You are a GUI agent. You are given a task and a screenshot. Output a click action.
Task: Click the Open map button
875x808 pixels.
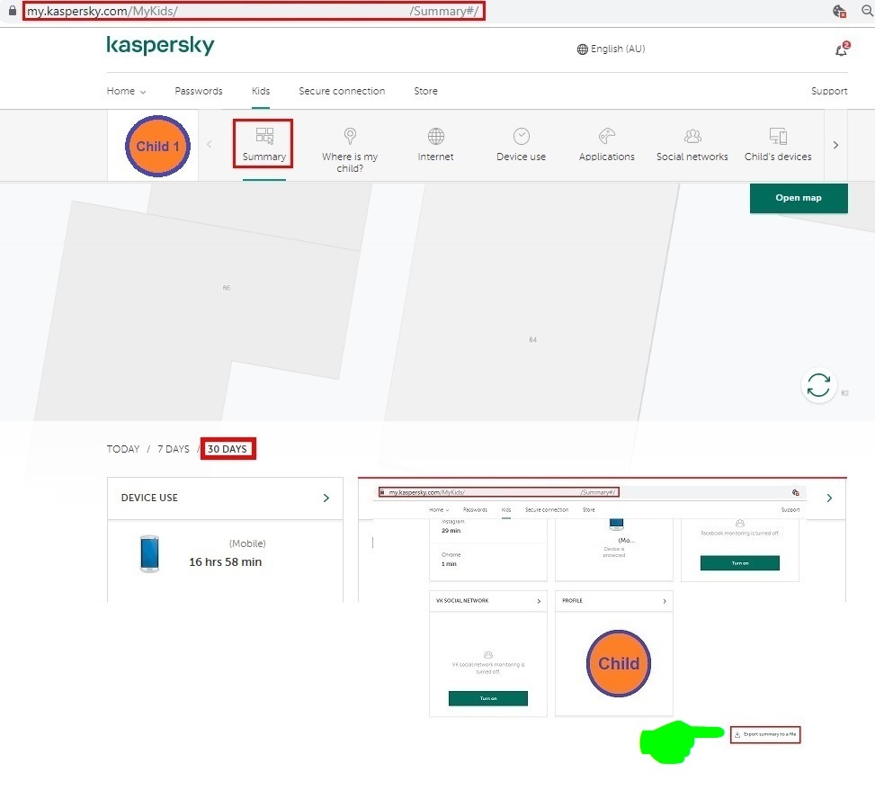point(799,198)
